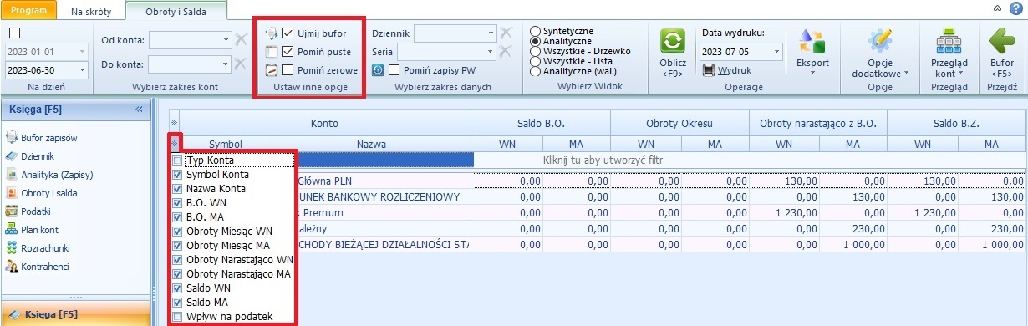Select the Wszystkie - Lista radio button
Screen dimensions: 1028x326
pos(535,61)
